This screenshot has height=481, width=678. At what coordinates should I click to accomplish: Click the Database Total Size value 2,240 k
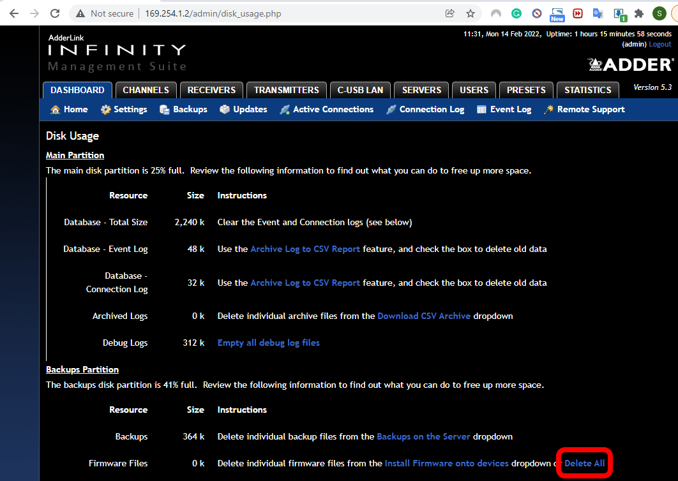pos(190,222)
